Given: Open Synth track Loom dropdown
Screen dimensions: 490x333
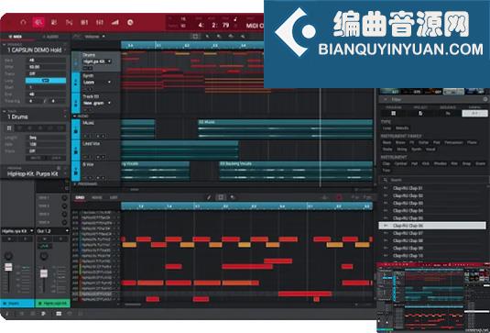Looking at the screenshot, I should pos(97,83).
